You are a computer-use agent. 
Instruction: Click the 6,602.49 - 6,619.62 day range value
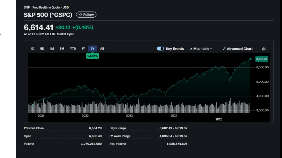173,128
